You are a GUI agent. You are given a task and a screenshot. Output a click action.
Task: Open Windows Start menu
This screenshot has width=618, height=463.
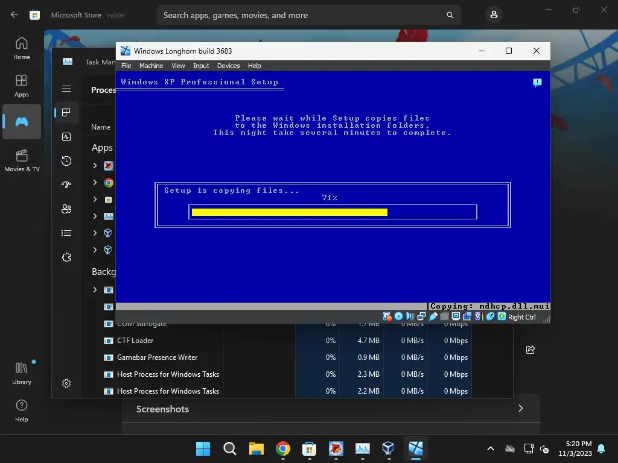tap(203, 449)
